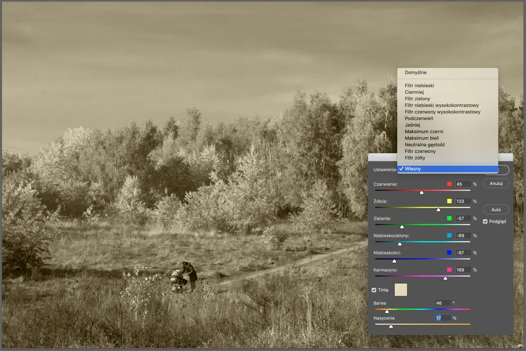526x351 pixels.
Task: Click the Nasycenie percentage input field
Action: click(443, 318)
